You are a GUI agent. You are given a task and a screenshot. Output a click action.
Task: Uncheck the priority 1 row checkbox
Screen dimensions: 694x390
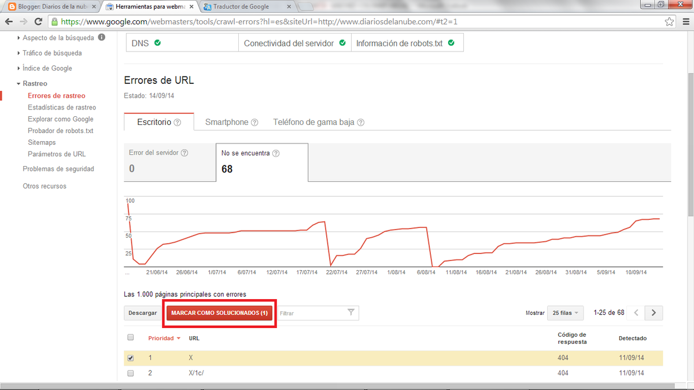point(130,358)
